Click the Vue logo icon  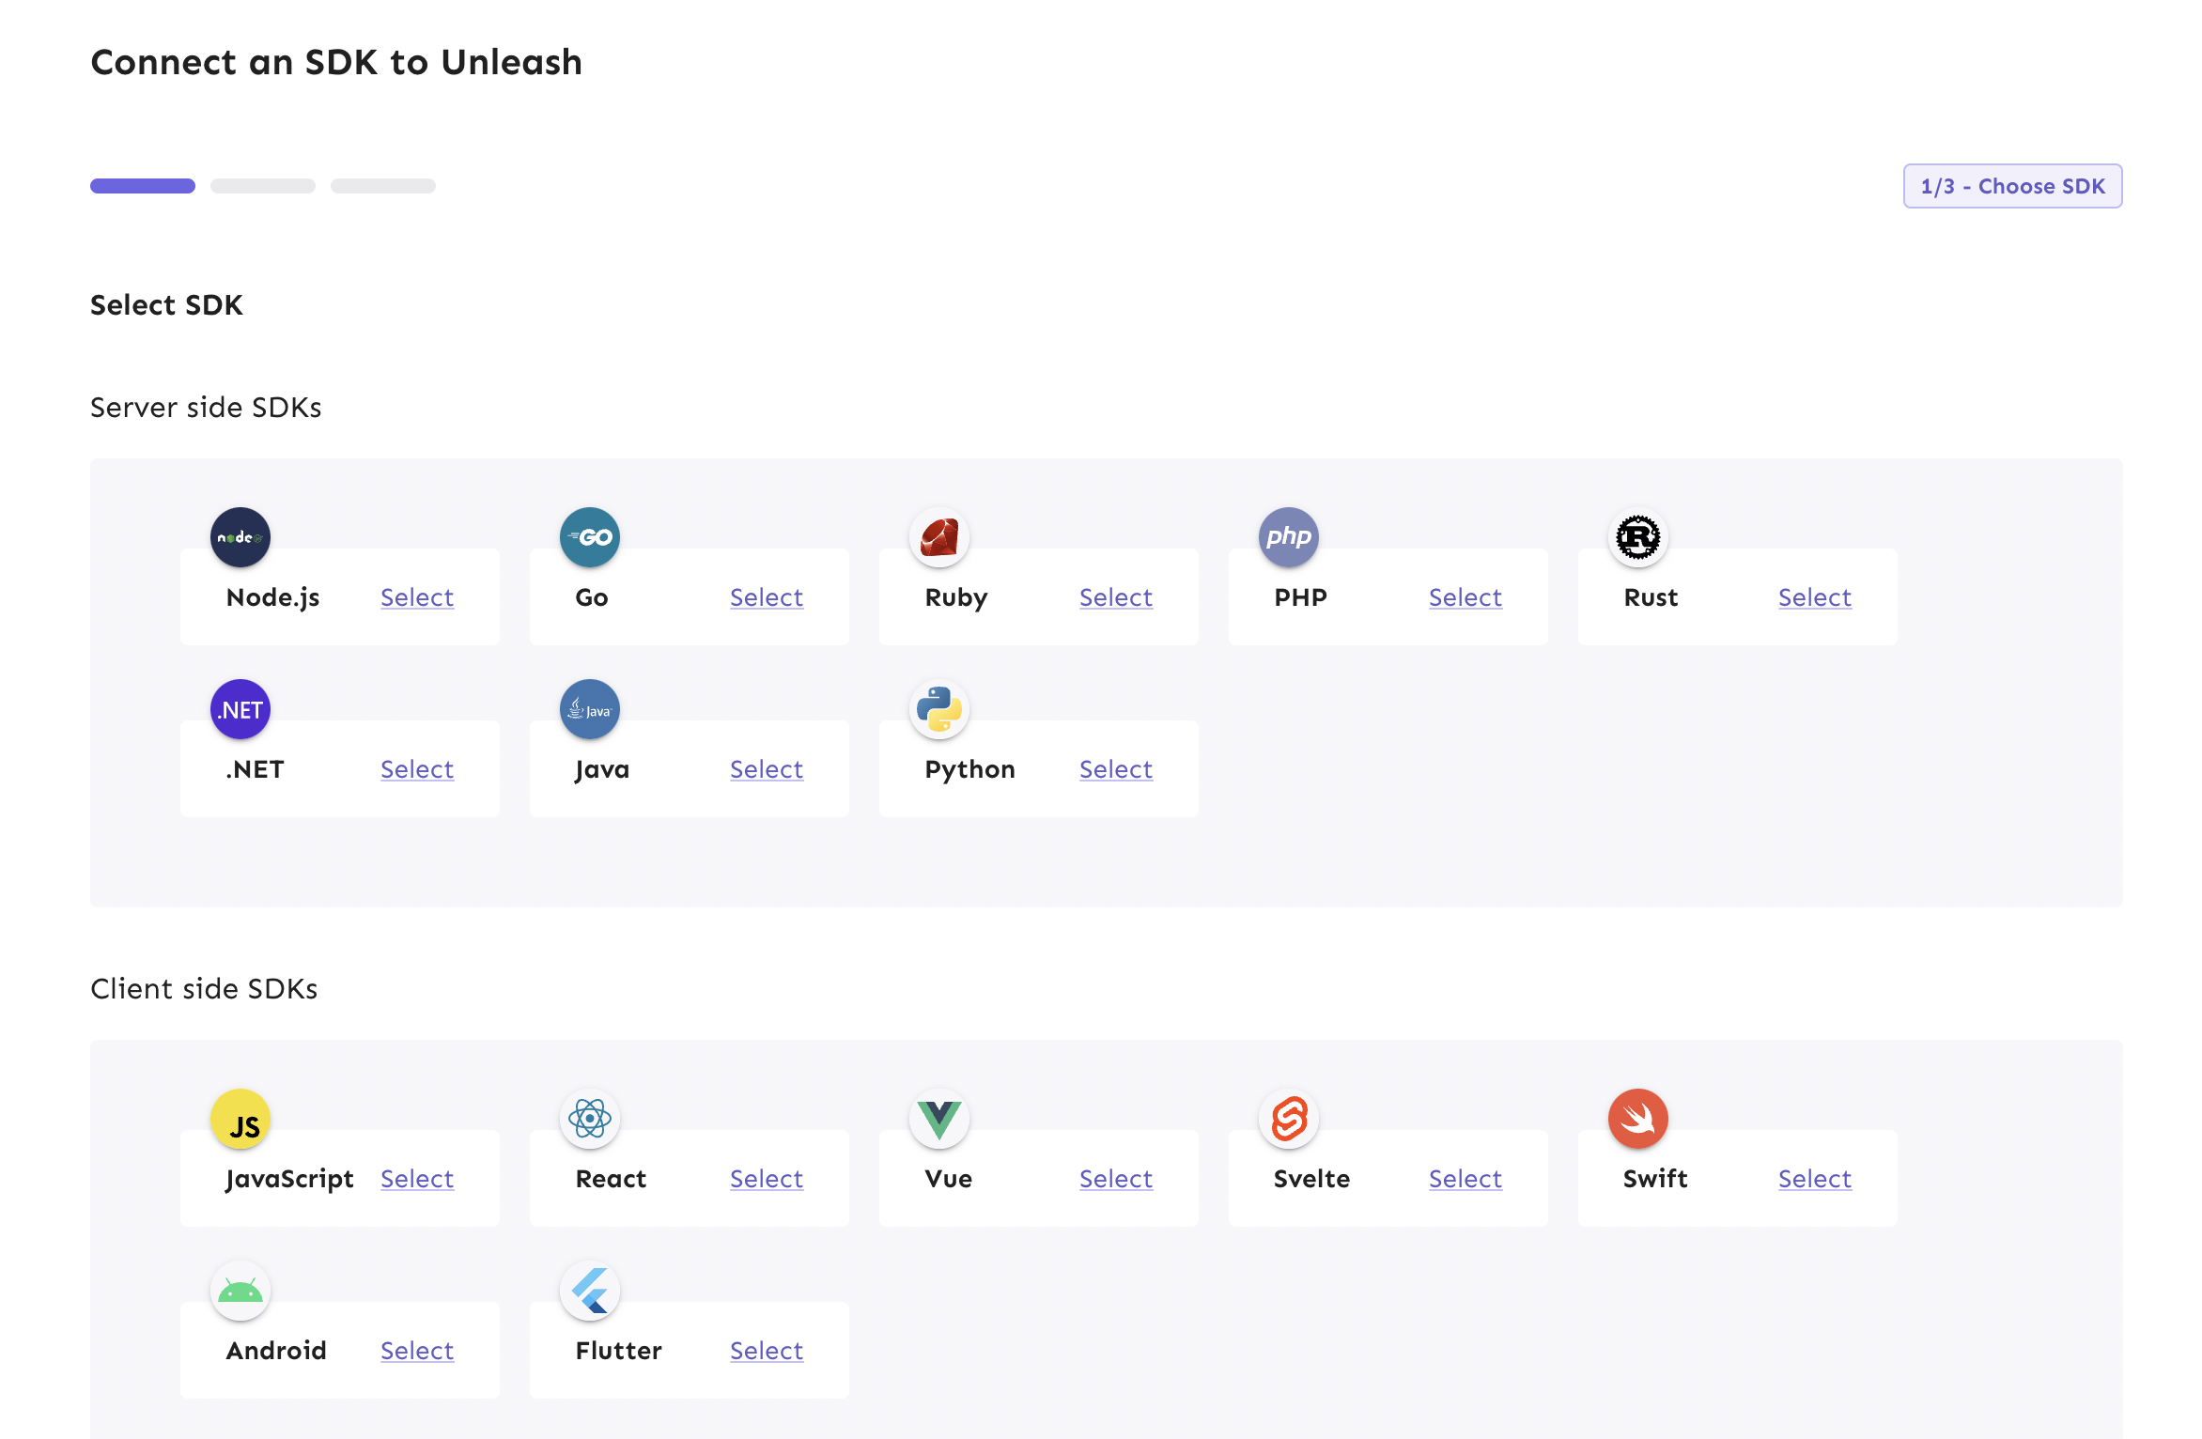(x=939, y=1119)
